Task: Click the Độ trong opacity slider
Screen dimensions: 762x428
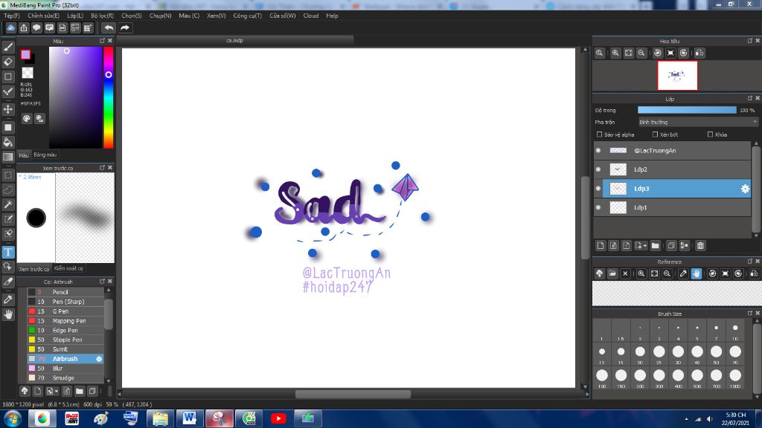Action: (x=687, y=110)
